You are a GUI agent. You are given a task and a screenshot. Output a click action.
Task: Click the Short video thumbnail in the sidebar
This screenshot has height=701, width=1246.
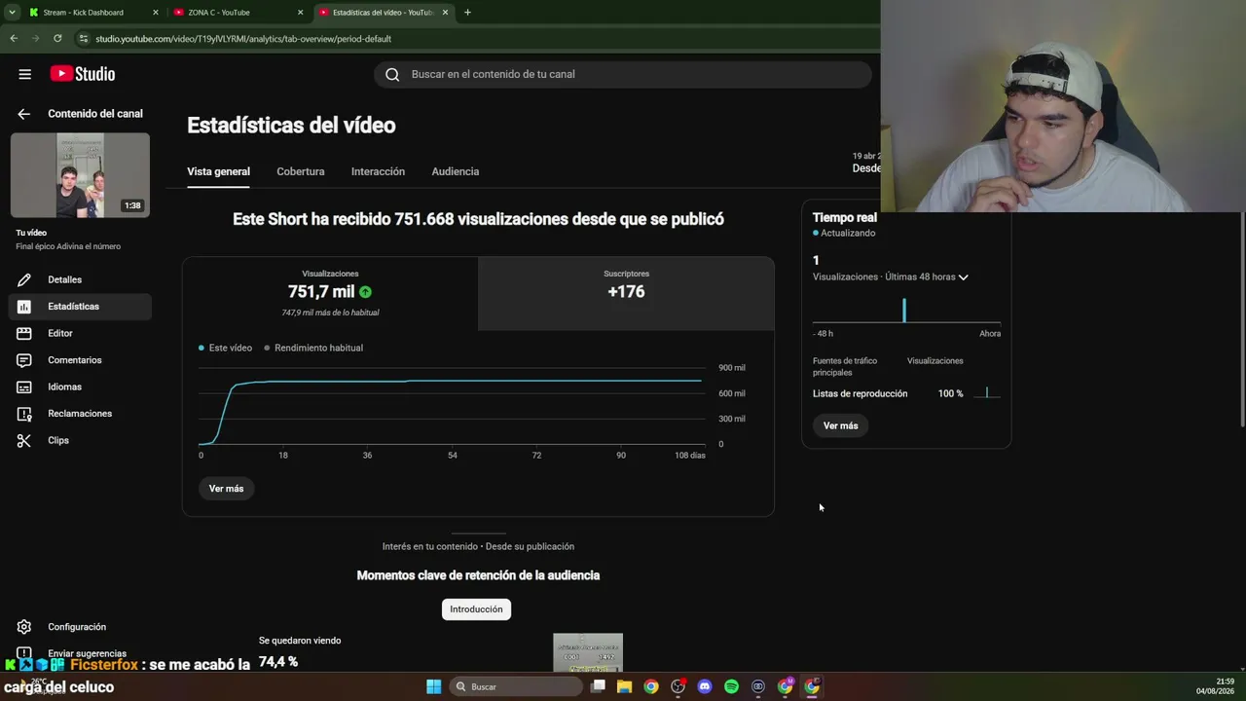pyautogui.click(x=80, y=175)
